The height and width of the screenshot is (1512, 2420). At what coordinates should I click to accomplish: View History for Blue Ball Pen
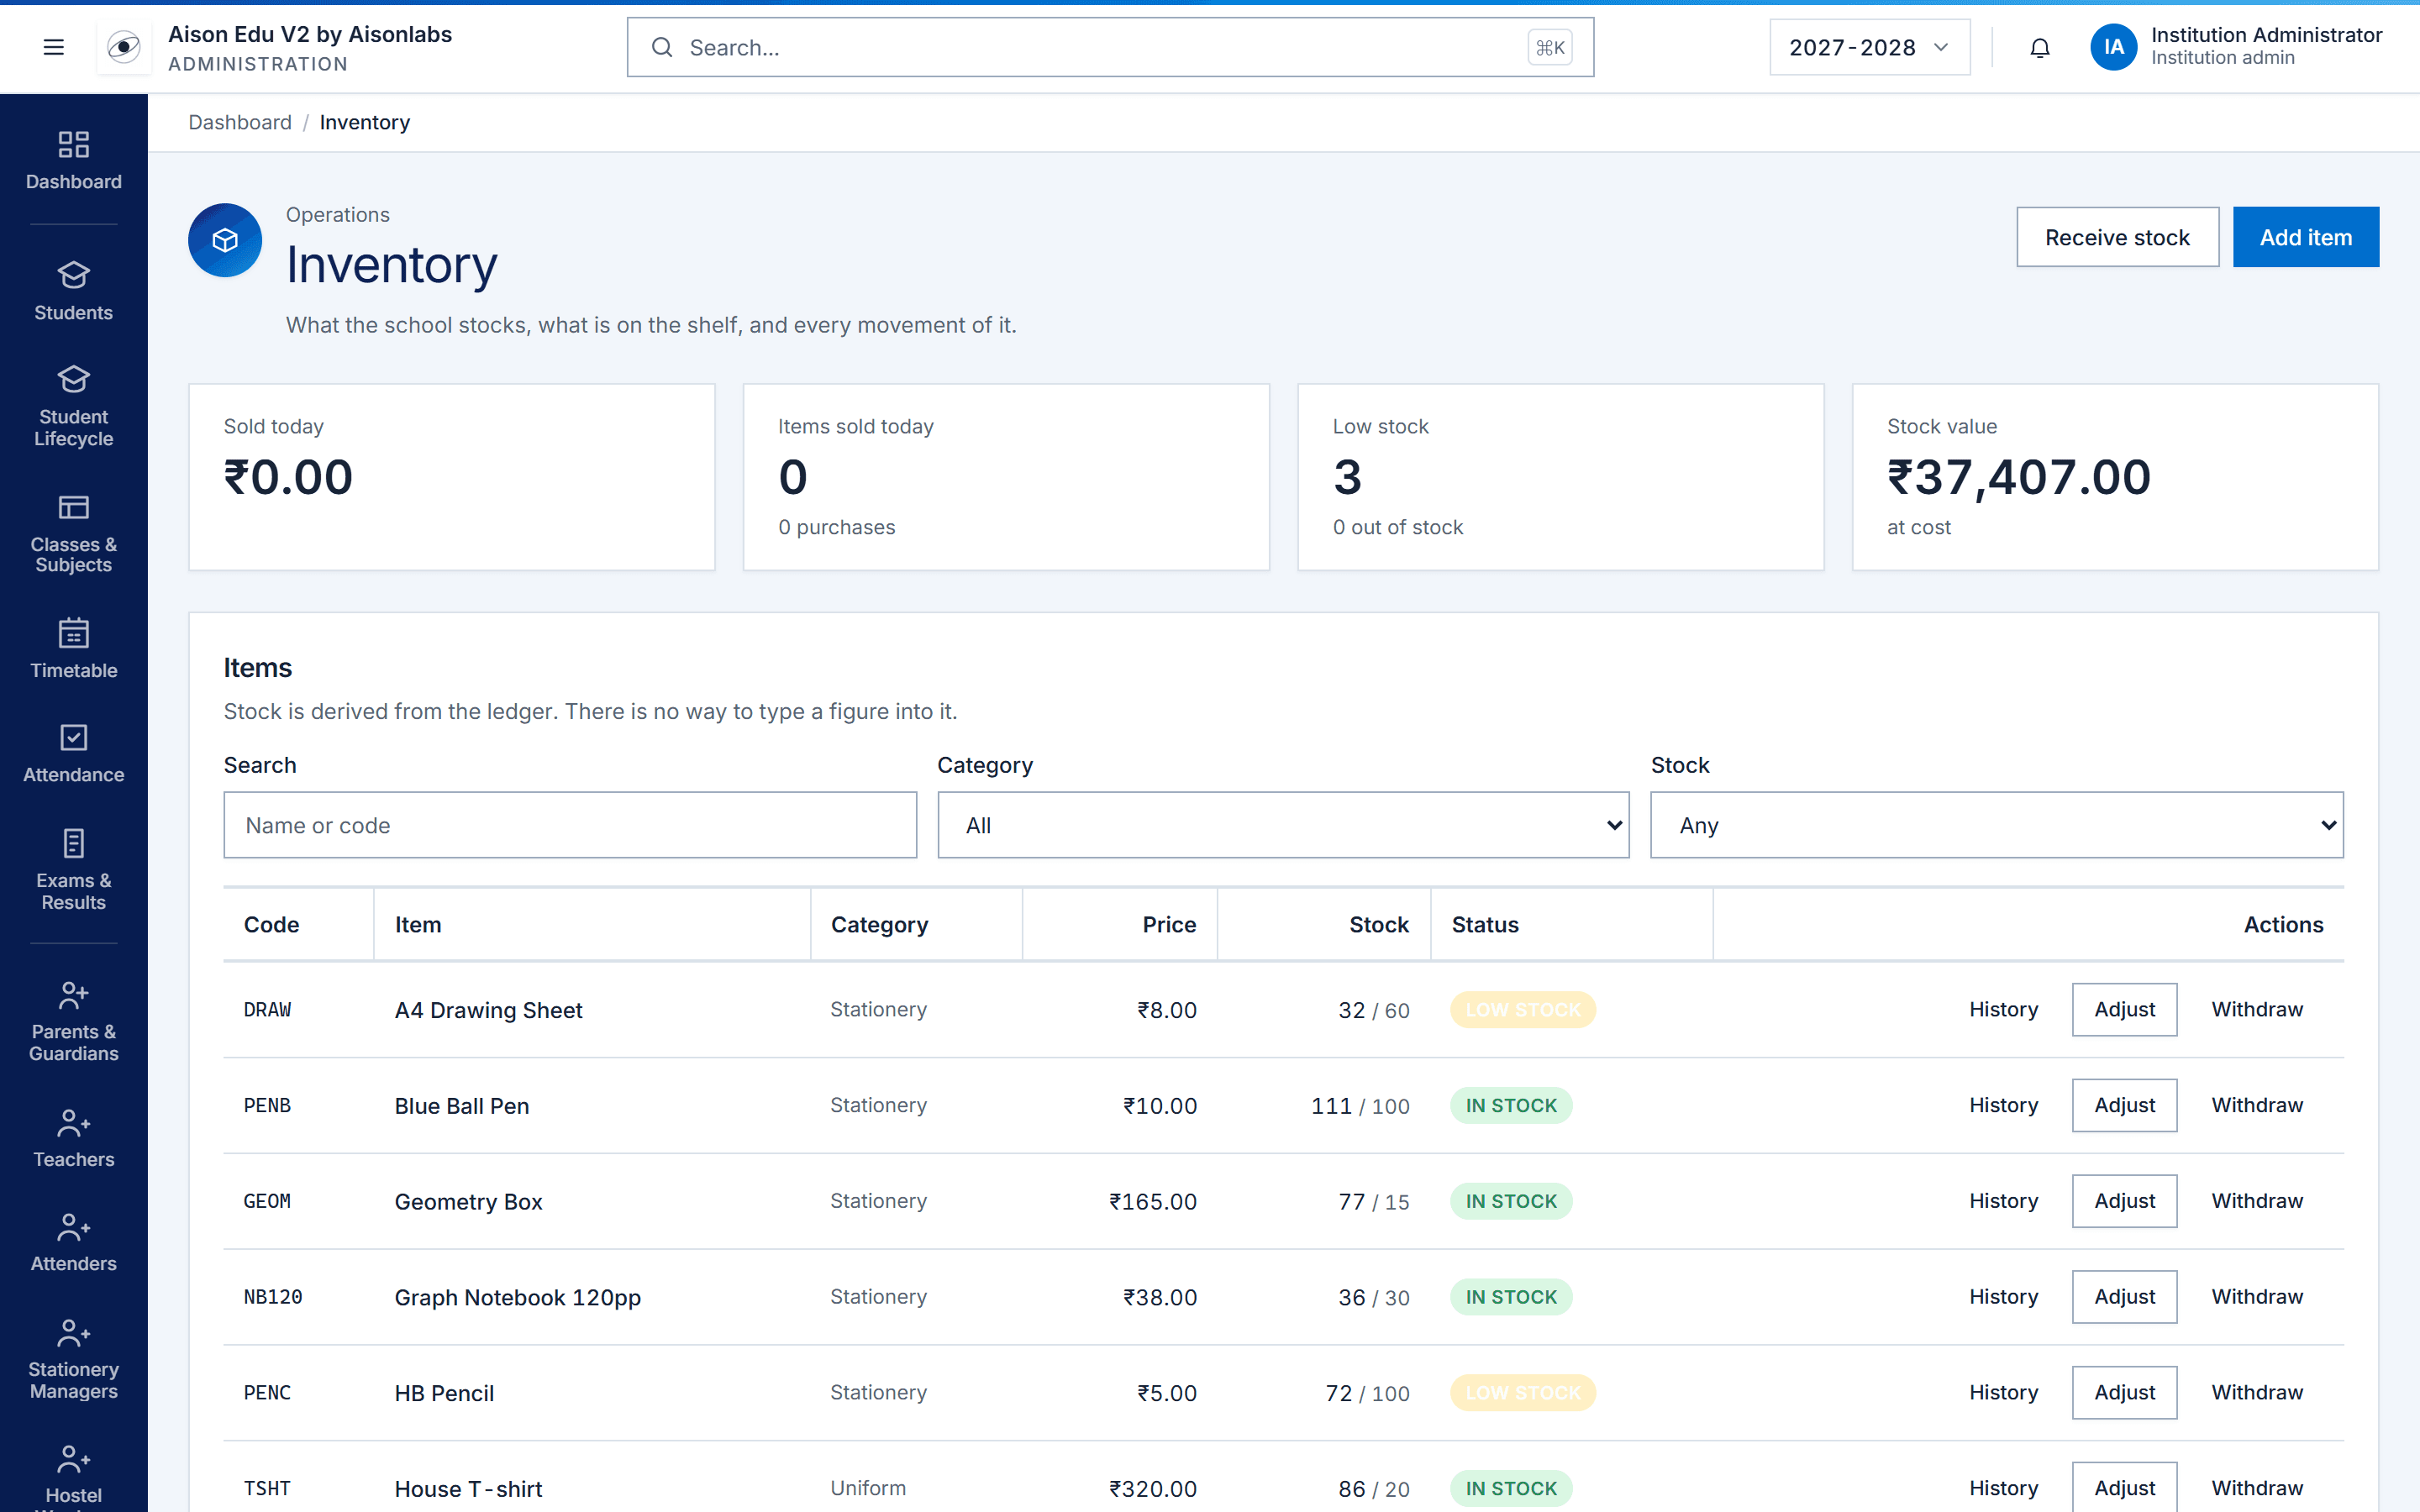[2003, 1105]
